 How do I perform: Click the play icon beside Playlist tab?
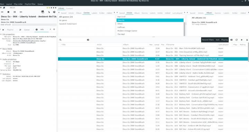pyautogui.click(x=3, y=30)
